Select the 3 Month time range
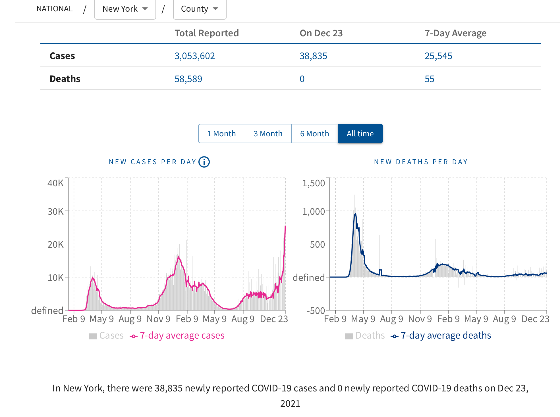Screen dimensions: 560x417 point(268,134)
